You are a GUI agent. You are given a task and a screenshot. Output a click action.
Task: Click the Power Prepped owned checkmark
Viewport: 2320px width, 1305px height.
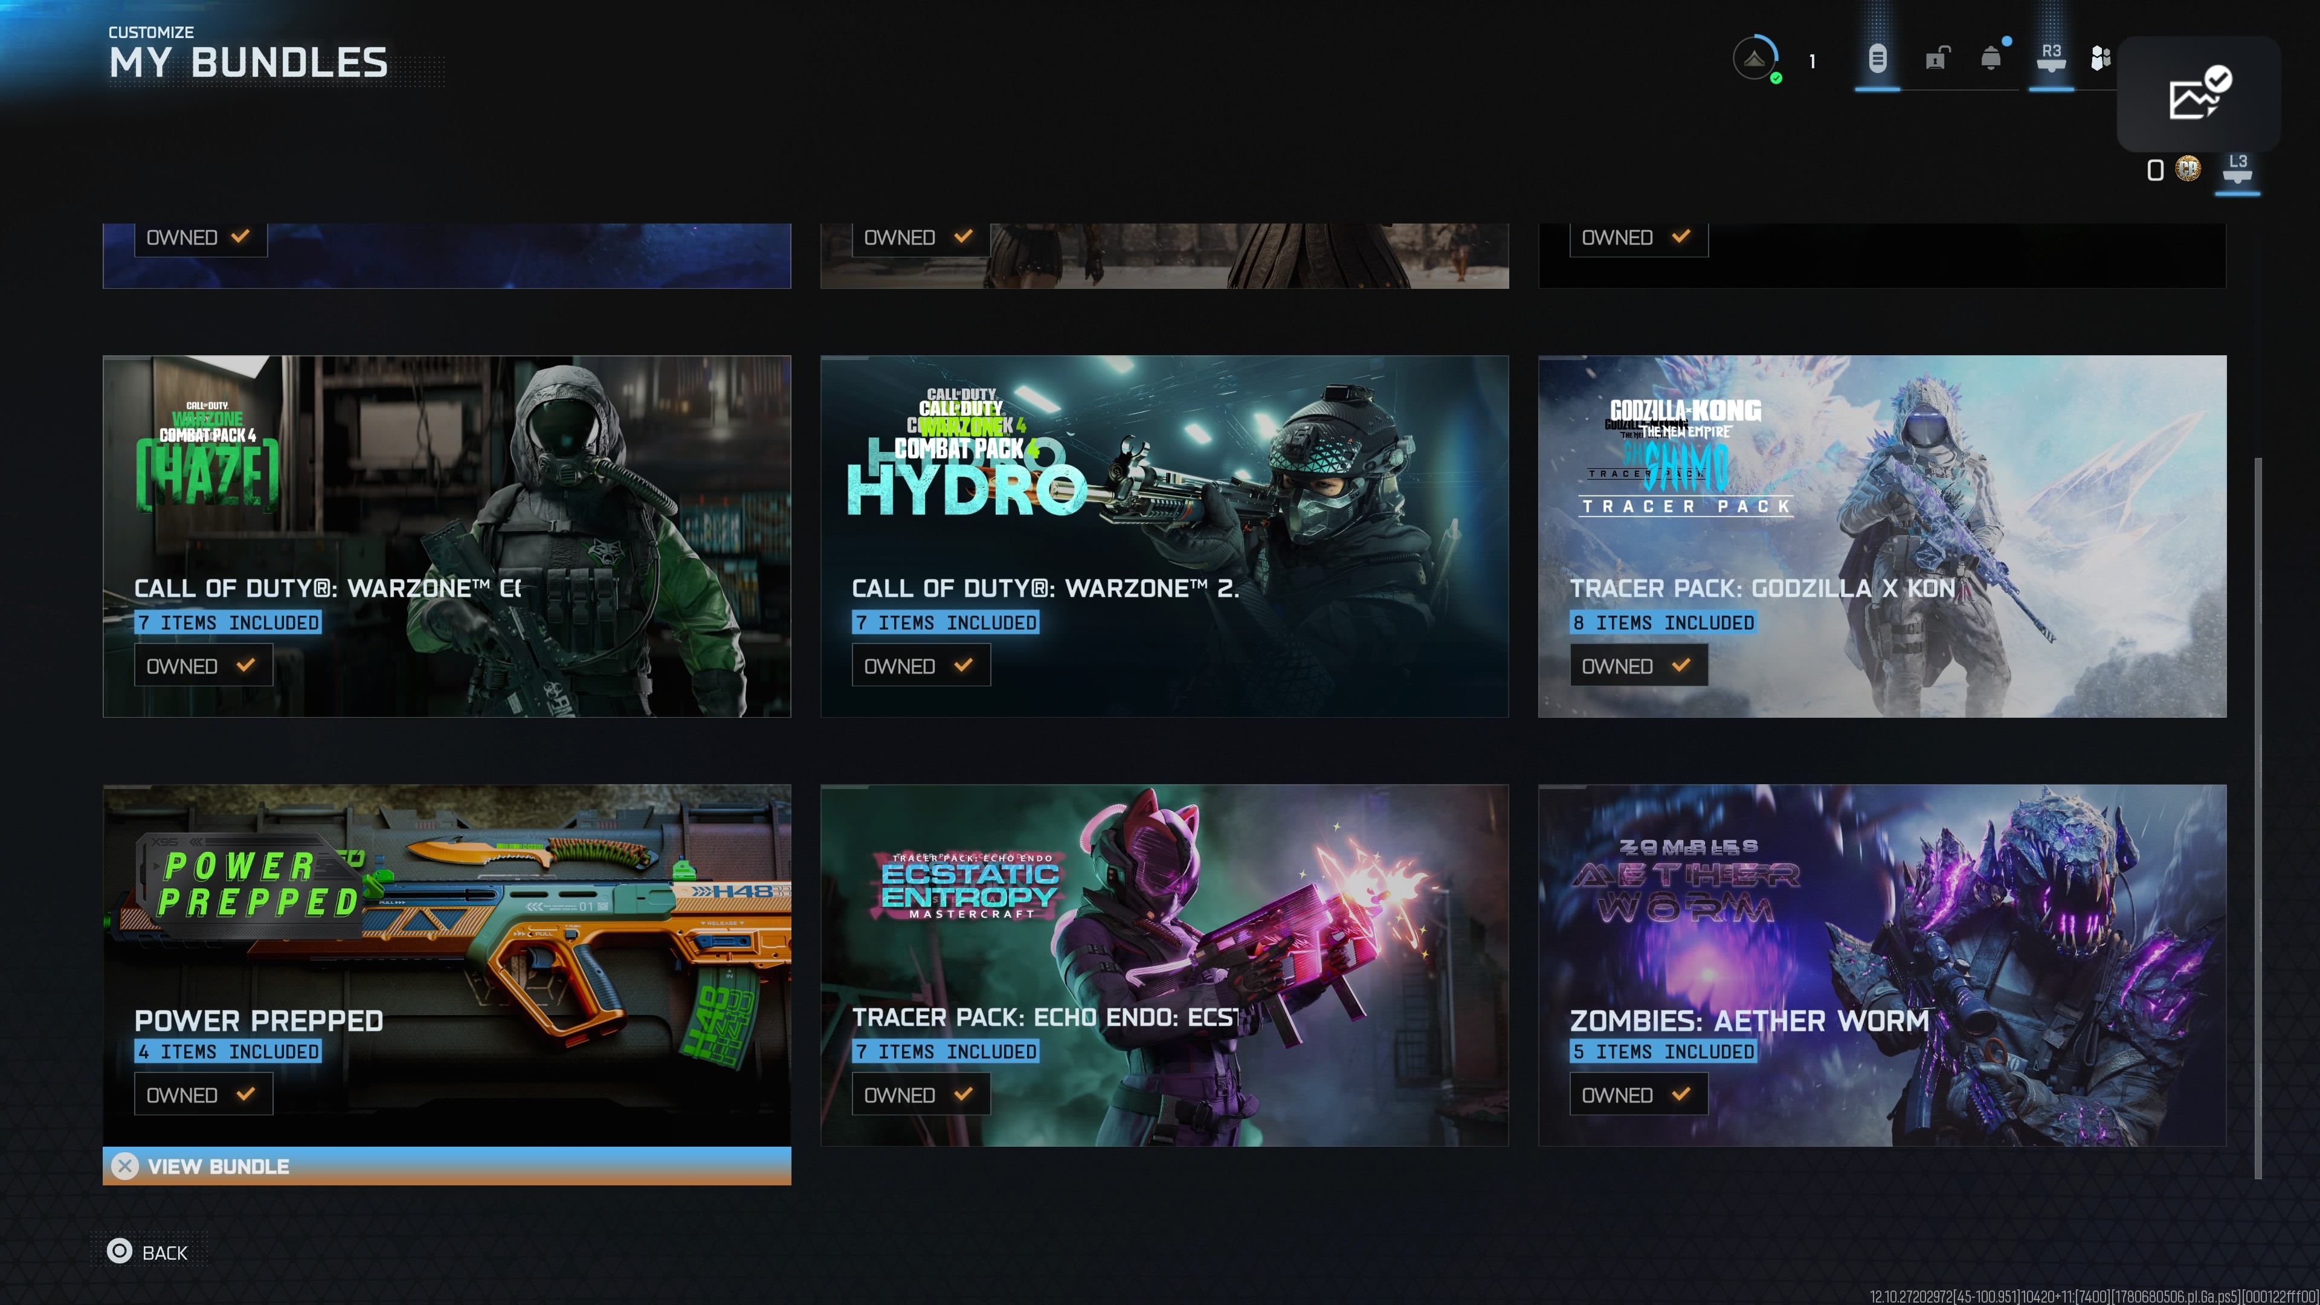(245, 1094)
